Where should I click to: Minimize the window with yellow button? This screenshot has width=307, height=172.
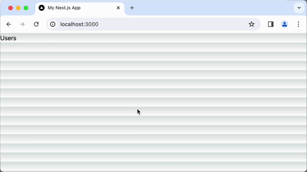tap(18, 8)
